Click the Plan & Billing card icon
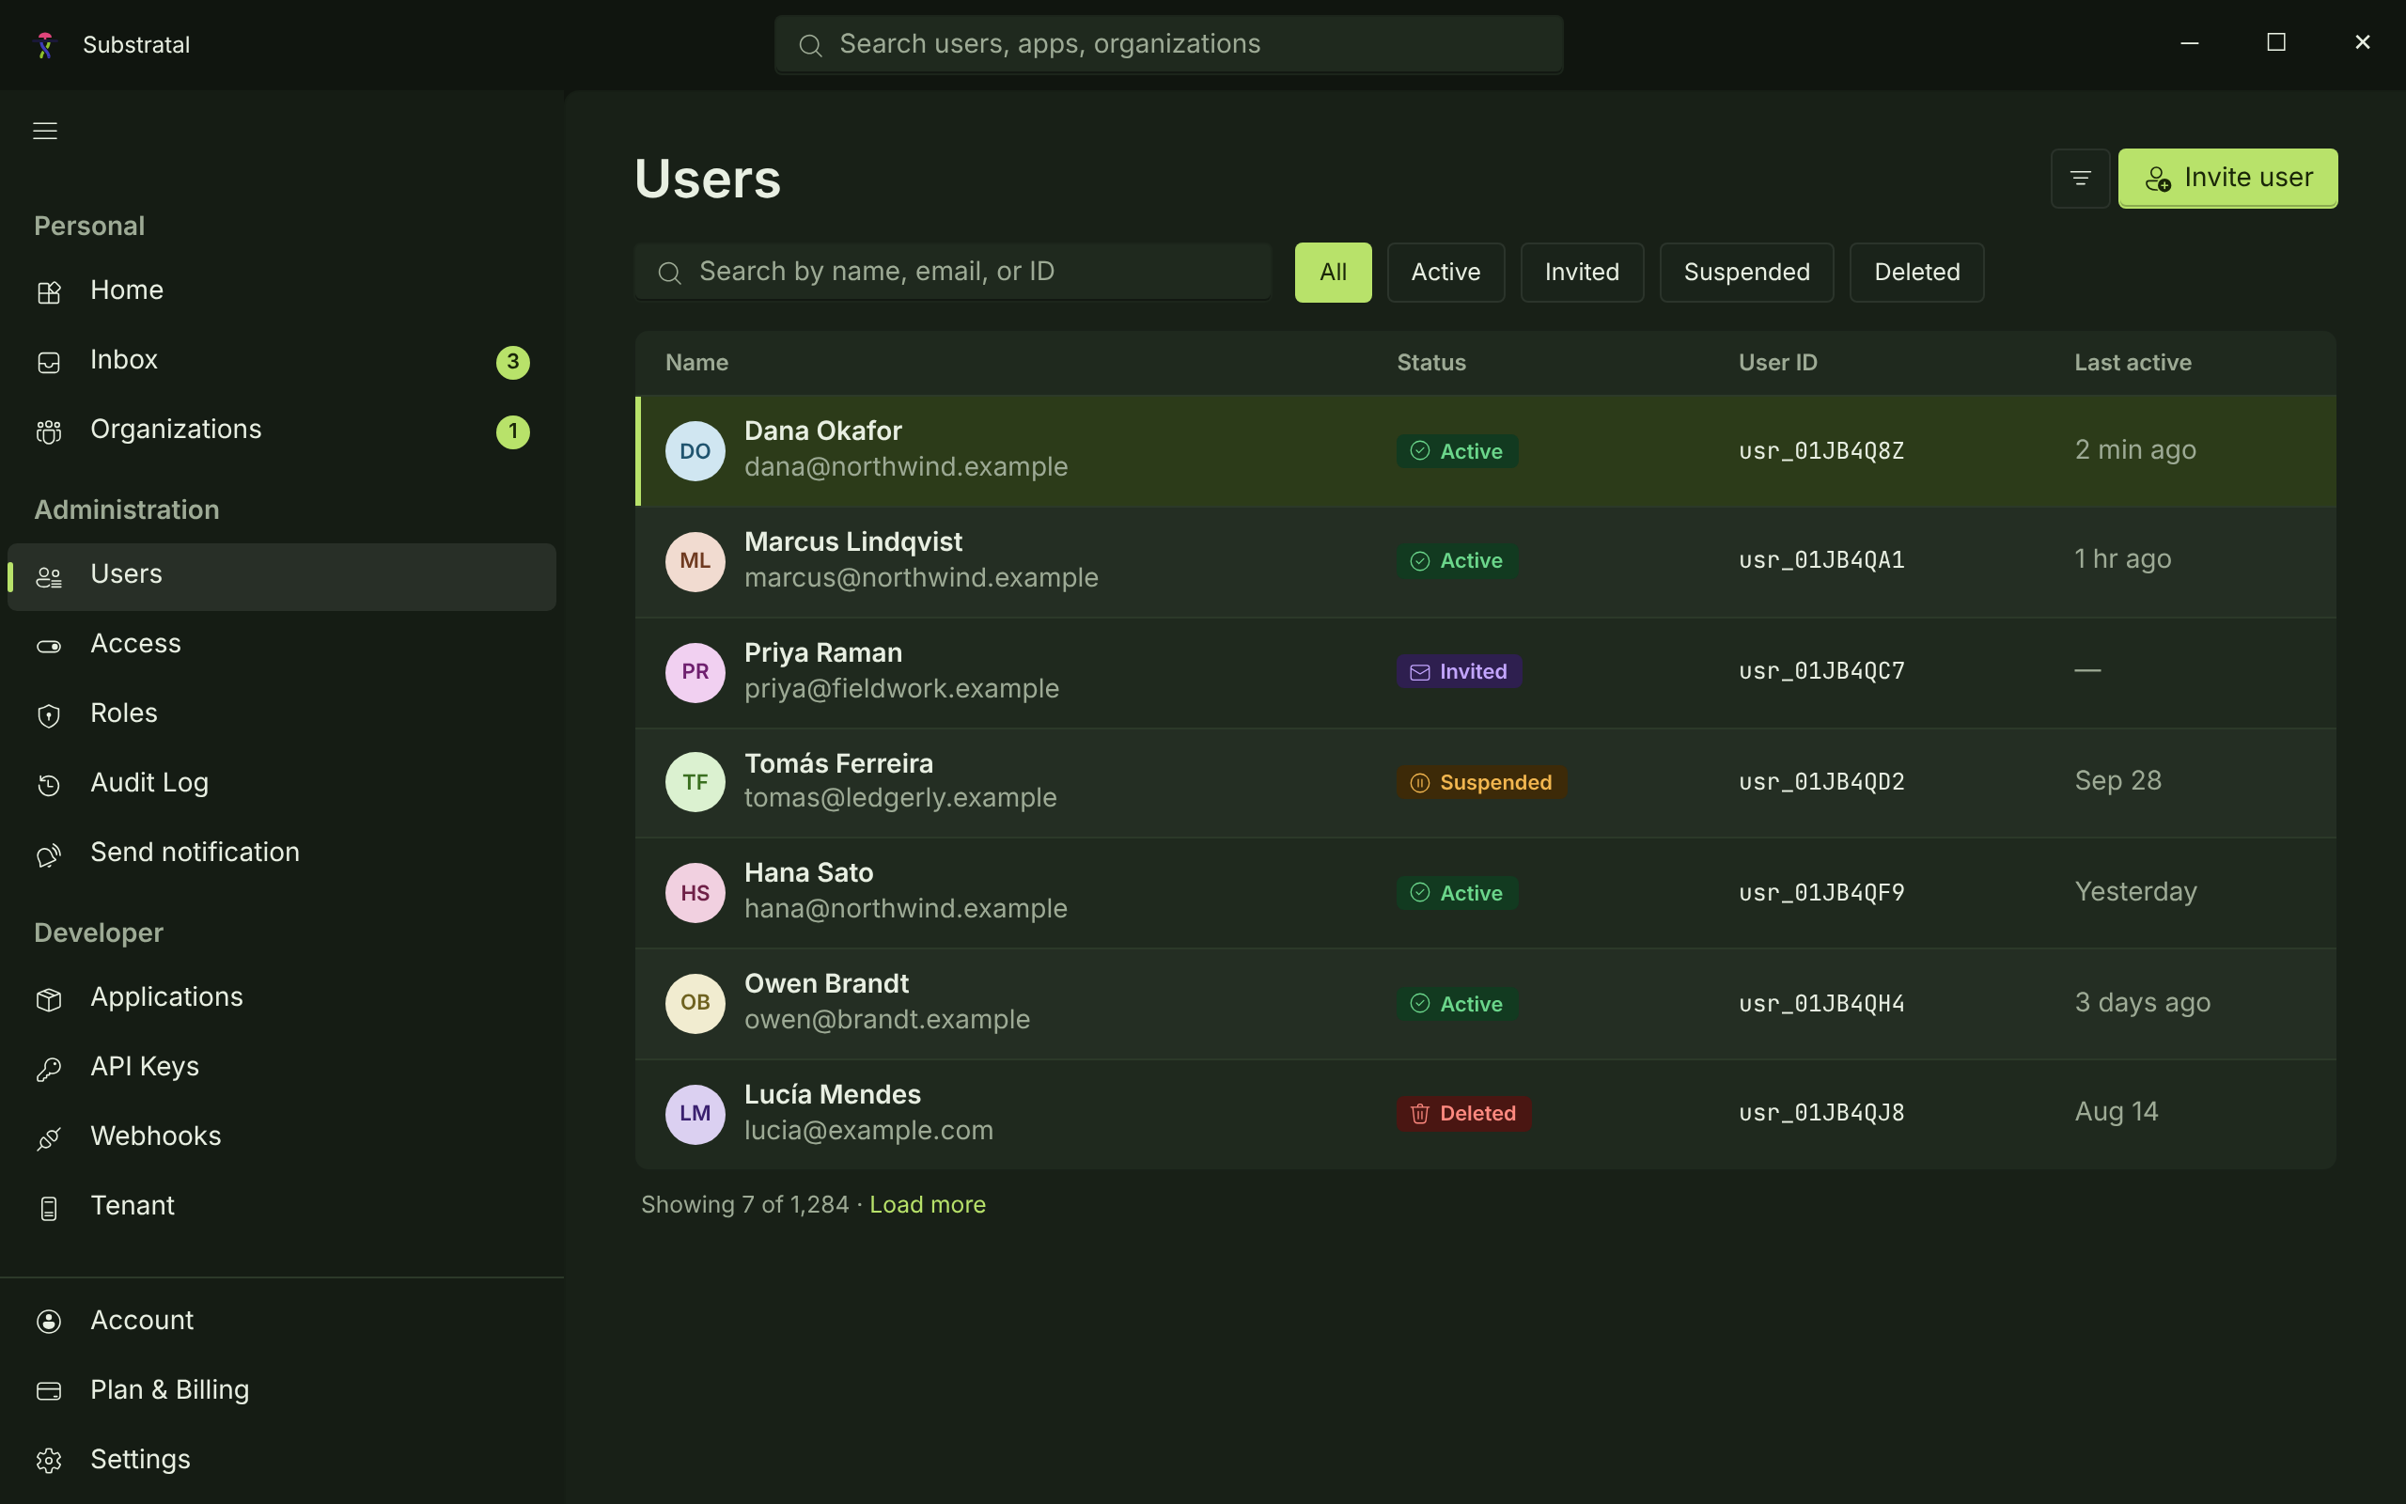Image resolution: width=2406 pixels, height=1504 pixels. 49,1390
